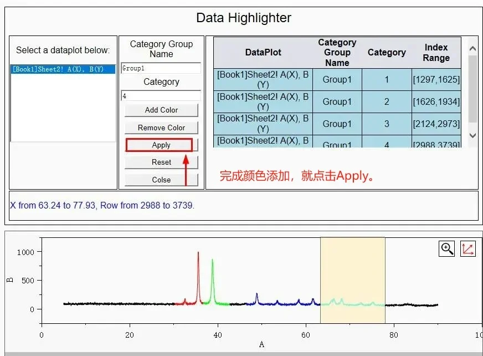Select the [Book1]Sheet2! A(X), B(Y) dataplot entry

point(63,69)
